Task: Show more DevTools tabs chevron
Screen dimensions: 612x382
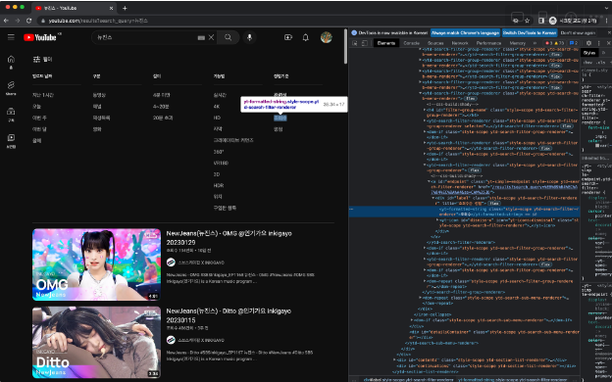Action: point(535,43)
